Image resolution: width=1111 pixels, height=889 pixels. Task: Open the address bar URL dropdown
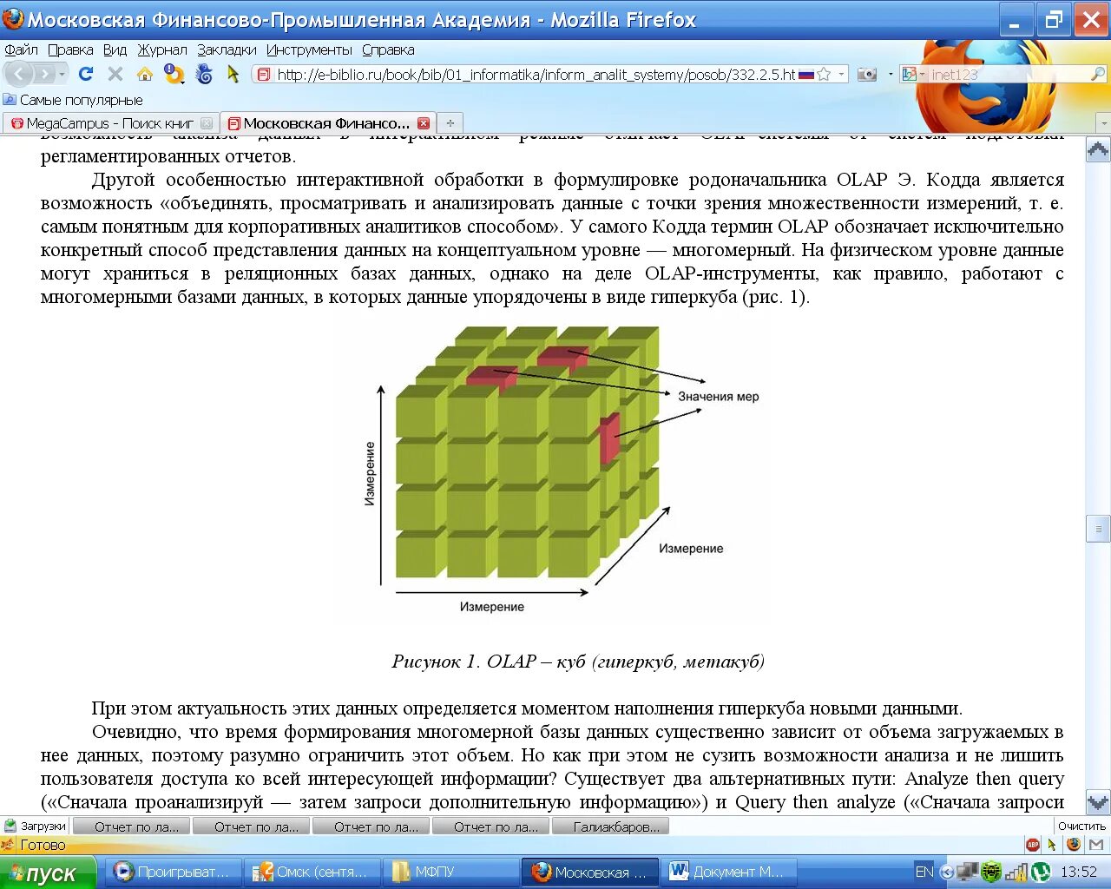coord(840,75)
